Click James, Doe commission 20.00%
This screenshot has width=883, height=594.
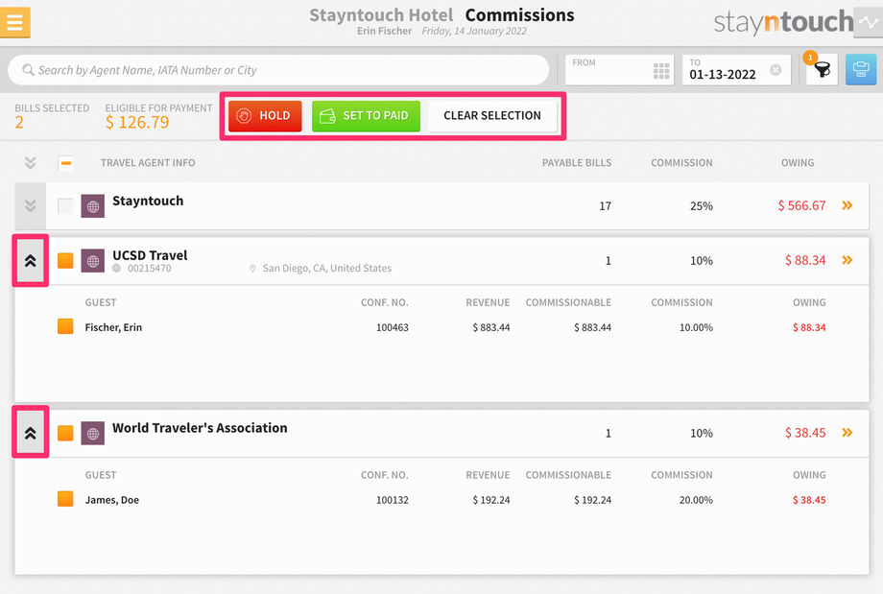[696, 499]
